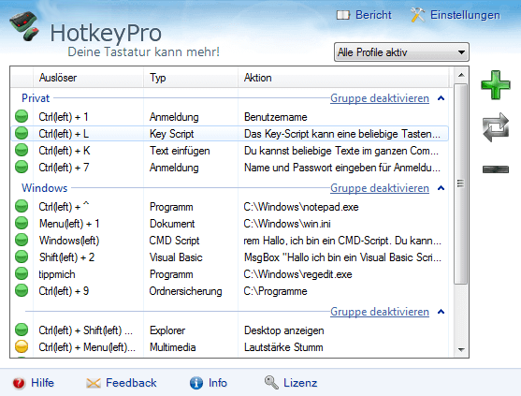Open Einstellungen via the tools icon
The image size is (521, 396).
pyautogui.click(x=417, y=15)
